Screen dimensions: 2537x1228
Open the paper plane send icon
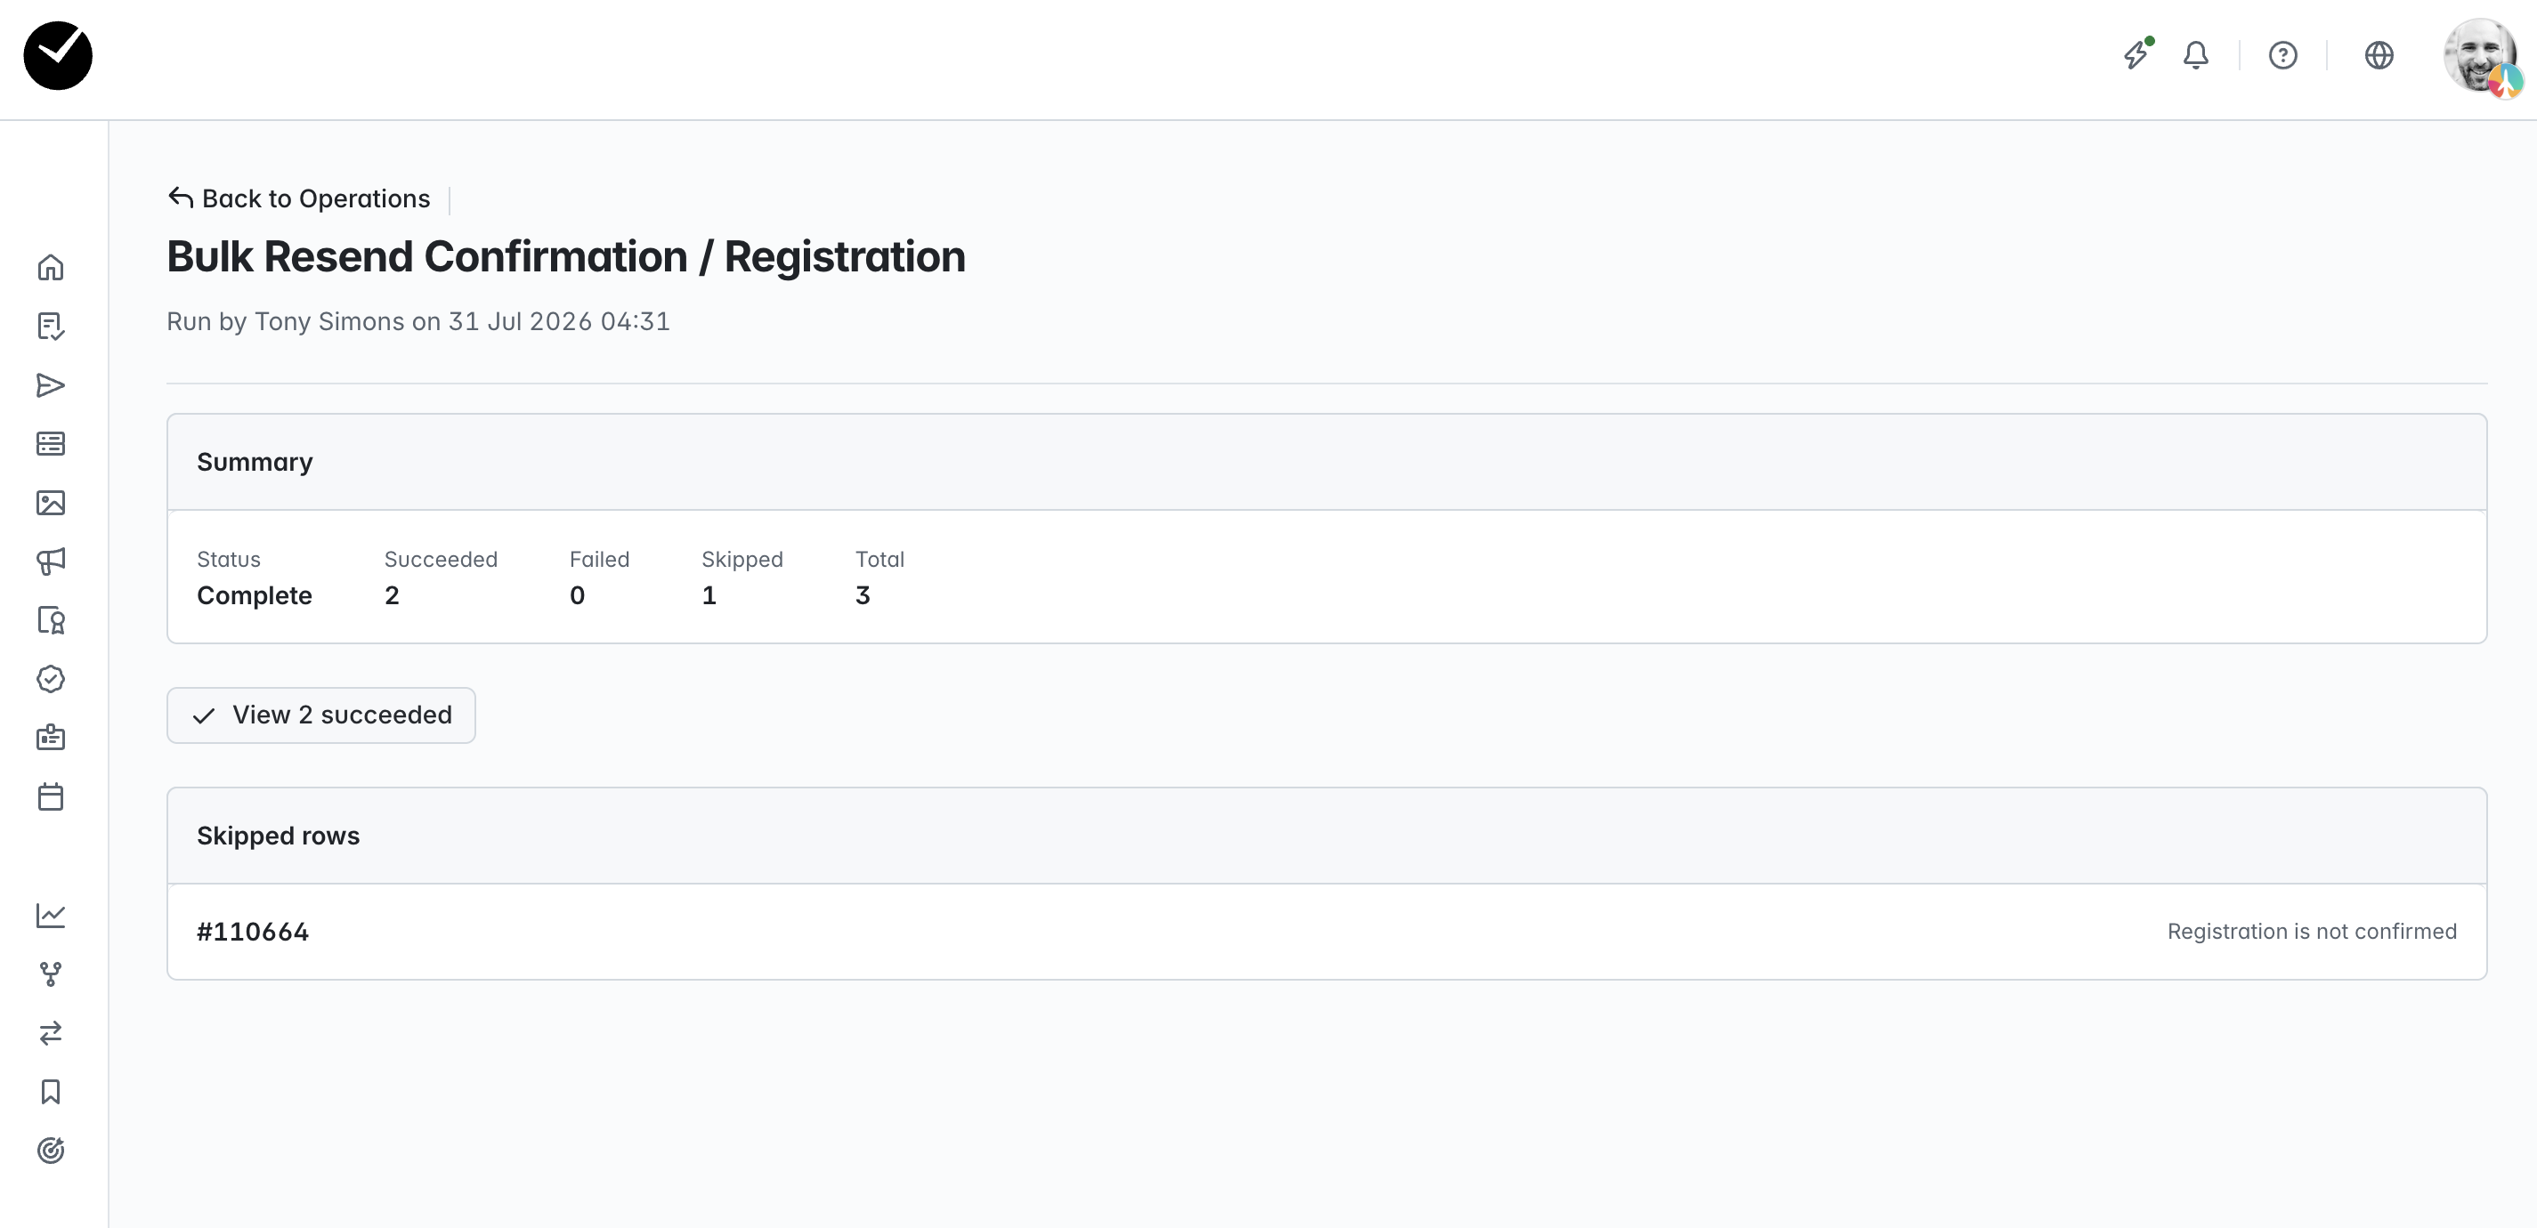[50, 385]
